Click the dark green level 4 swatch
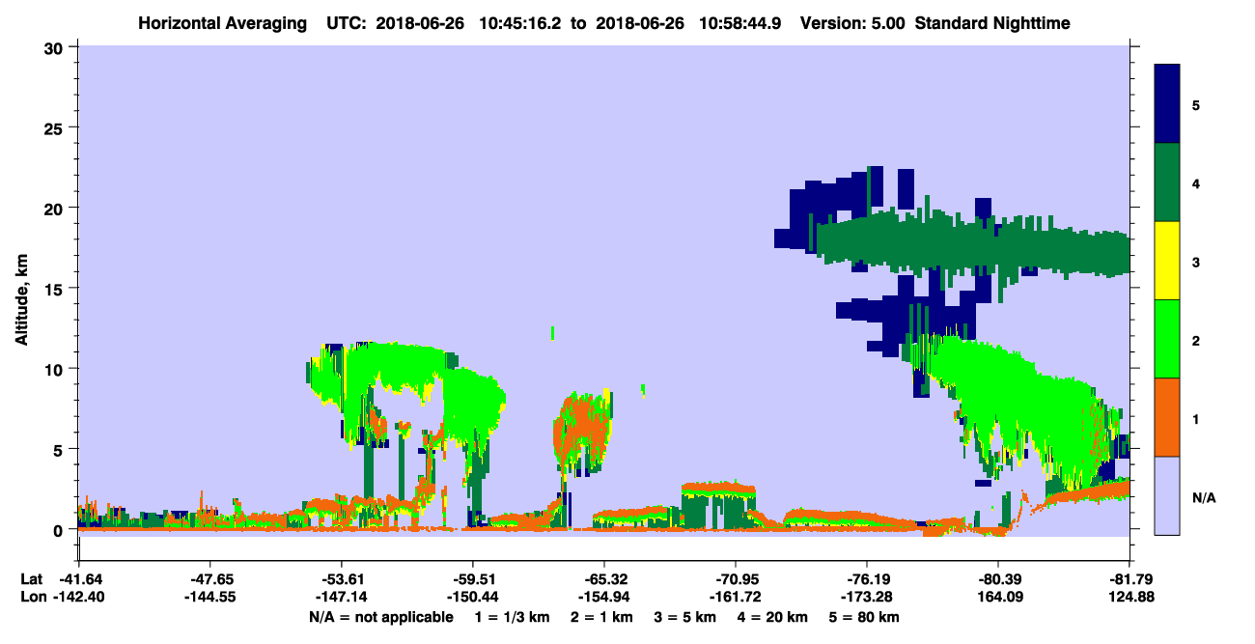1255x644 pixels. click(1167, 182)
